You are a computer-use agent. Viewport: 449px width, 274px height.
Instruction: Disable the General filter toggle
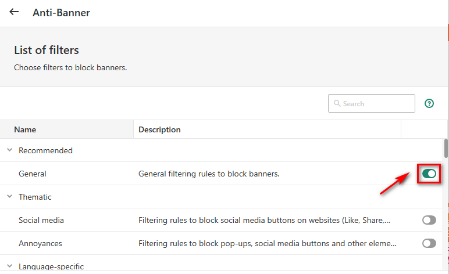pyautogui.click(x=429, y=174)
